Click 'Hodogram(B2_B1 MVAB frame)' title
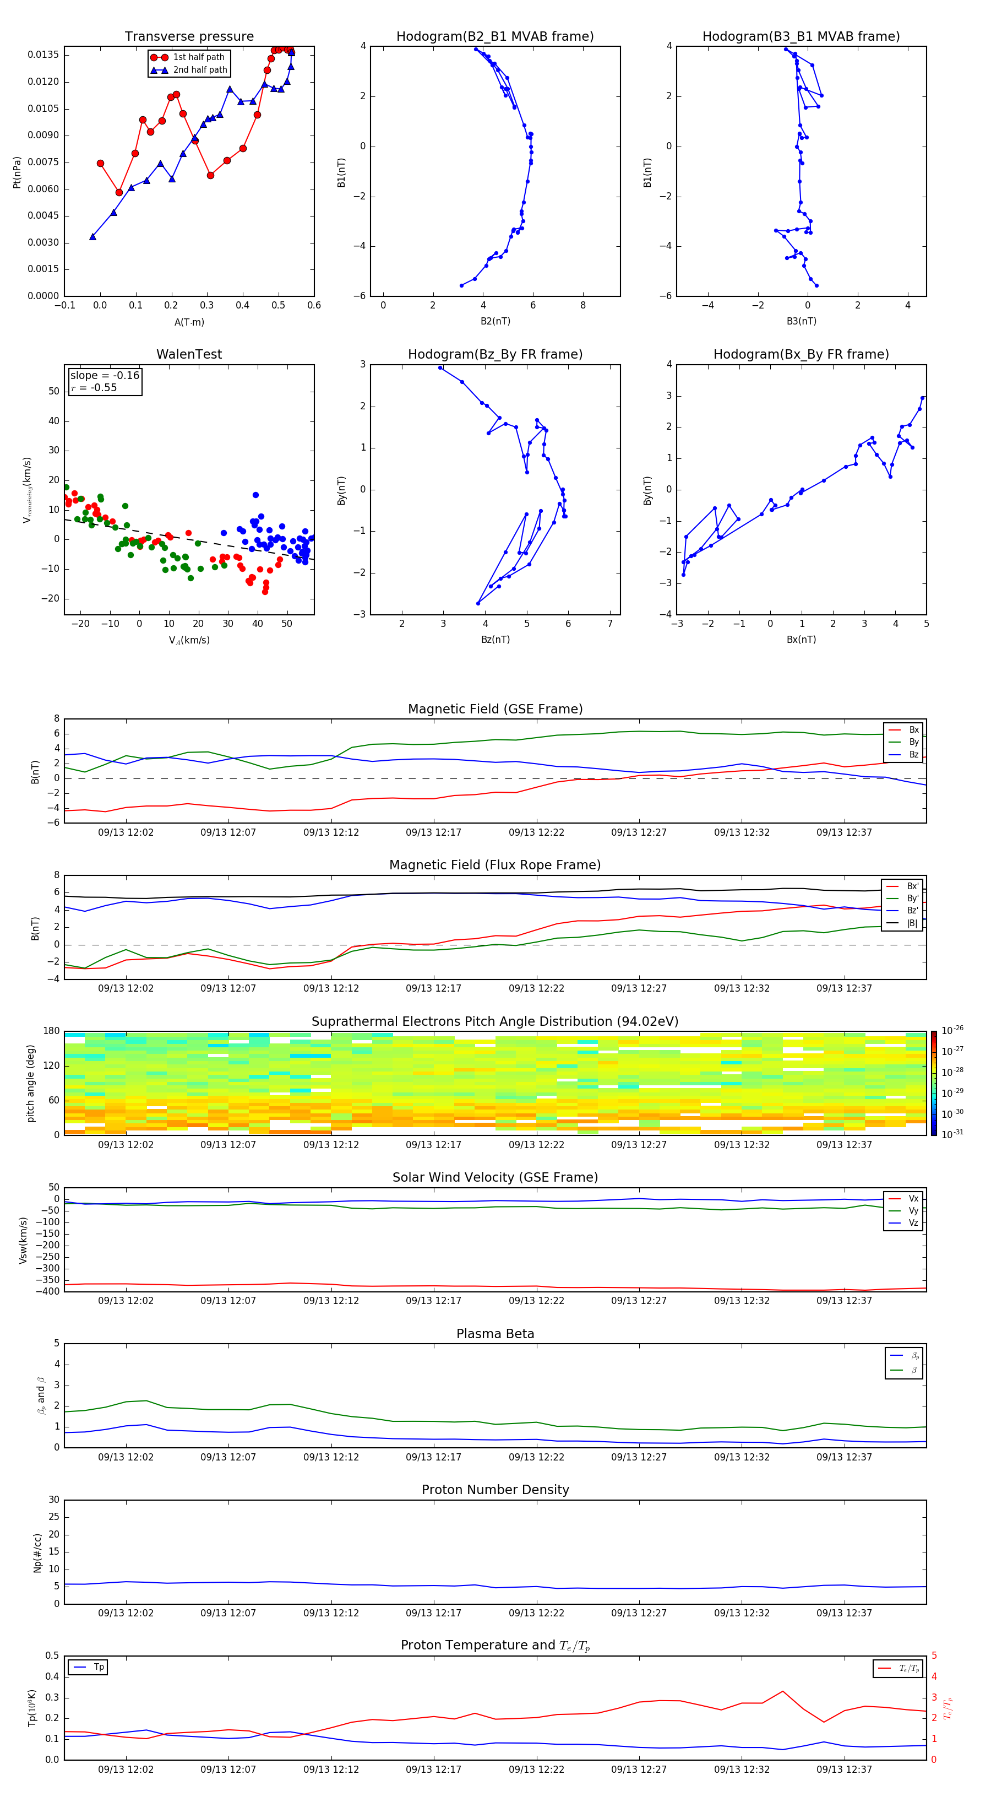Viewport: 991px width, 1818px height. (x=495, y=37)
